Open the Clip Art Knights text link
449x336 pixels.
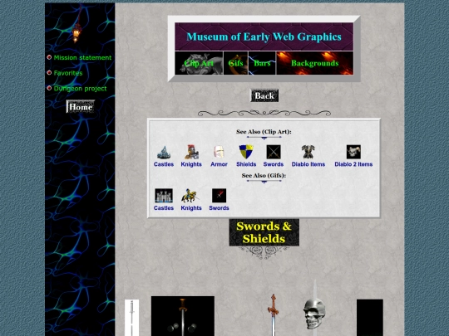[x=191, y=164]
